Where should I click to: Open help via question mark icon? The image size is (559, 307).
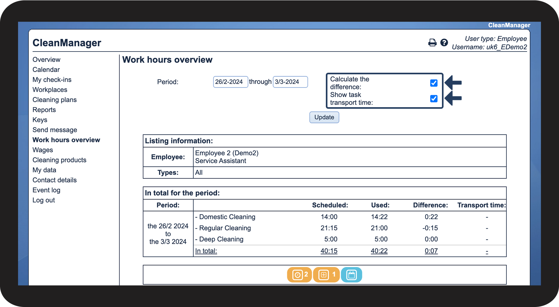pos(444,43)
